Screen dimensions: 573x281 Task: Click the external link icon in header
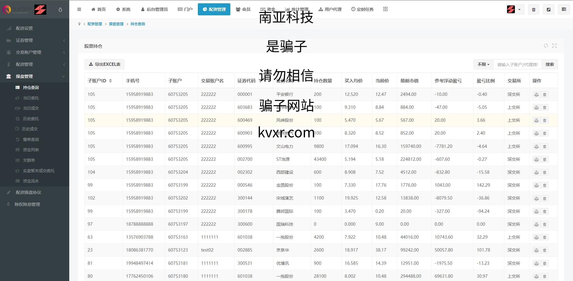(x=549, y=10)
